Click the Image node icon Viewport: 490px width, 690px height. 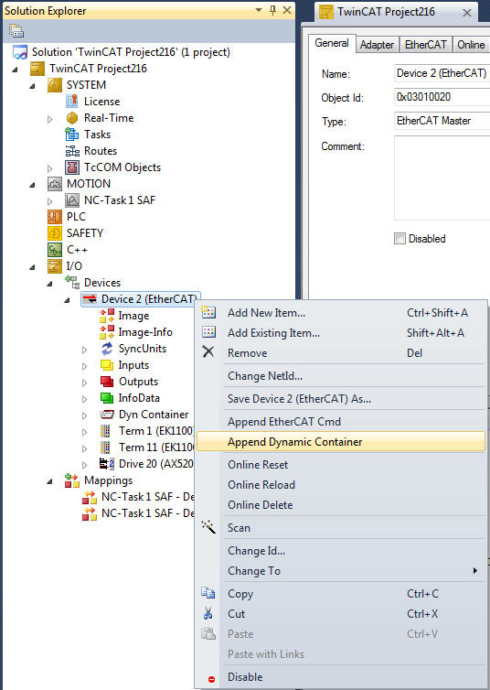tap(107, 316)
